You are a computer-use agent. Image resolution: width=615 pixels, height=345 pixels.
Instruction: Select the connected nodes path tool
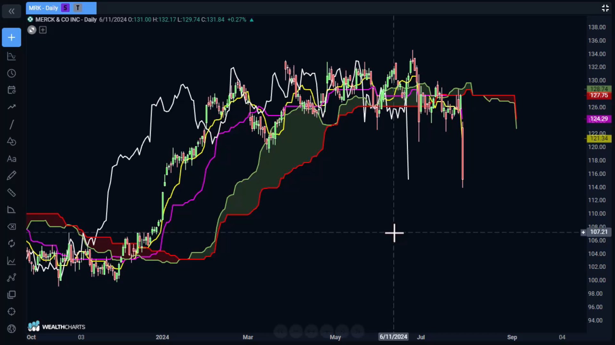click(12, 278)
